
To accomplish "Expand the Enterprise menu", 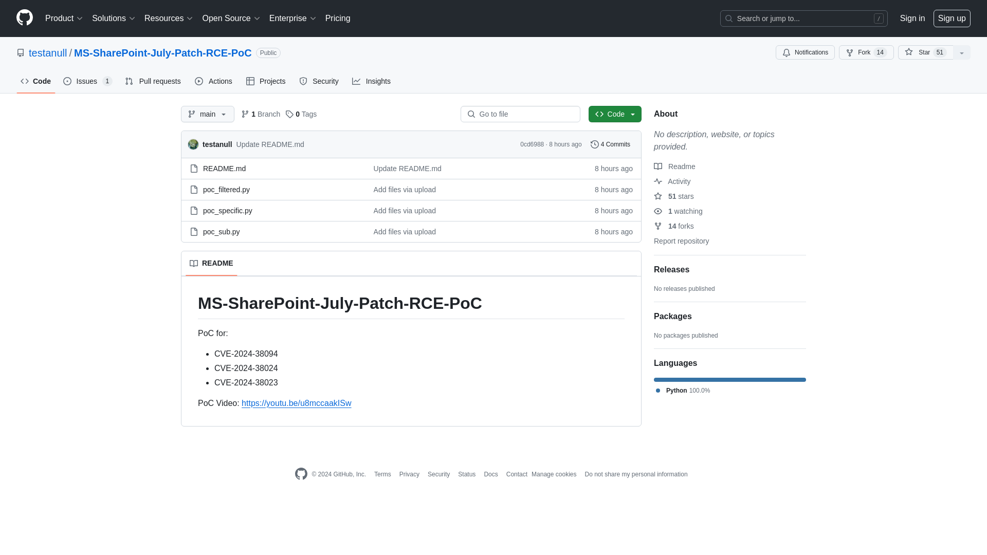I will (x=292, y=18).
